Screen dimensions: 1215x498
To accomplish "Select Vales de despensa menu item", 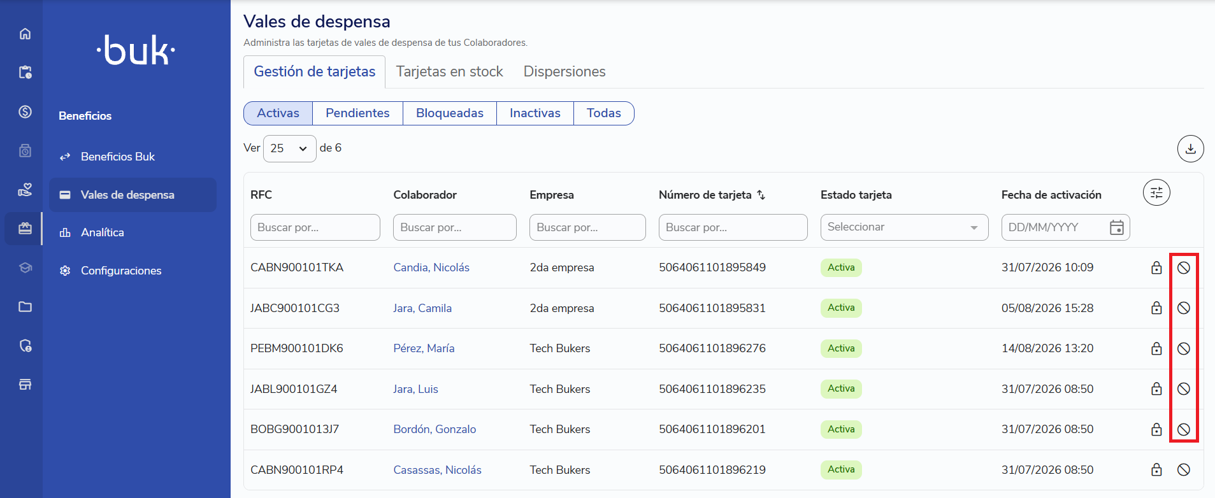I will pos(133,195).
